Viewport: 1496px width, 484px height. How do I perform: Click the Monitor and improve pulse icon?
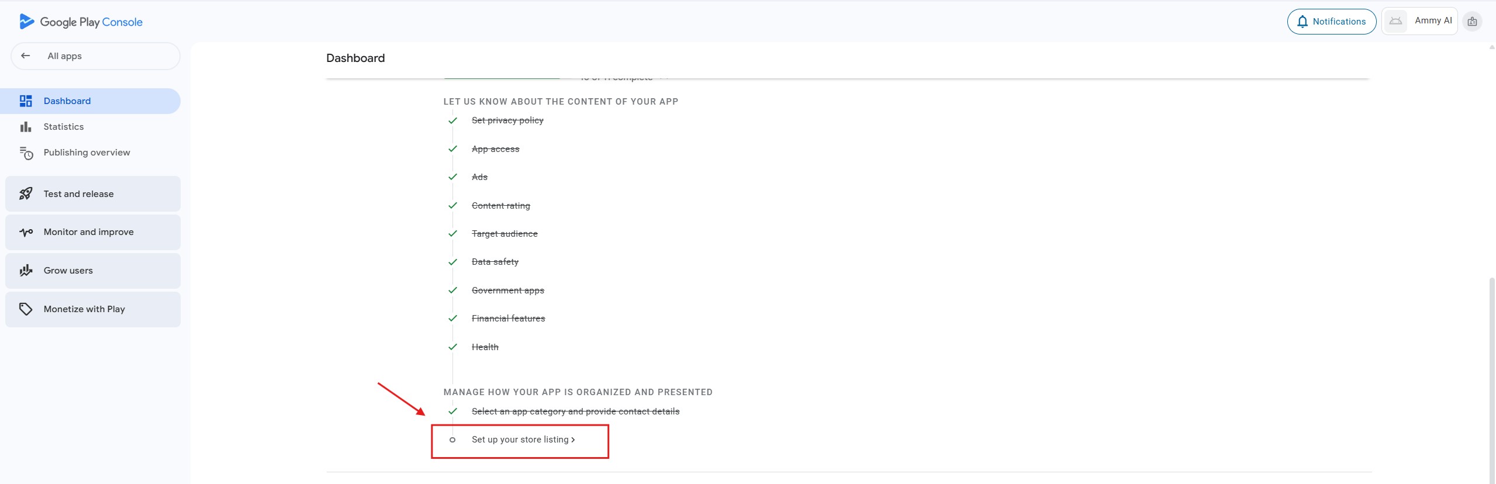[x=26, y=232]
